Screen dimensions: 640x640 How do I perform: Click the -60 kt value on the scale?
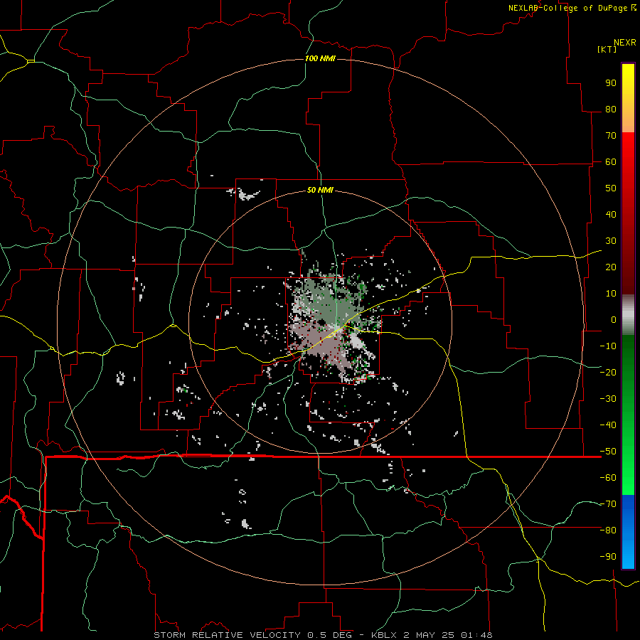tap(608, 478)
